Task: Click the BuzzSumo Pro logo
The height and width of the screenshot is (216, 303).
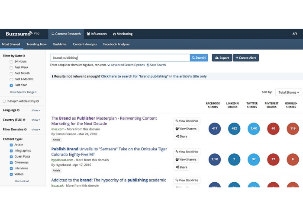Action: click(23, 34)
